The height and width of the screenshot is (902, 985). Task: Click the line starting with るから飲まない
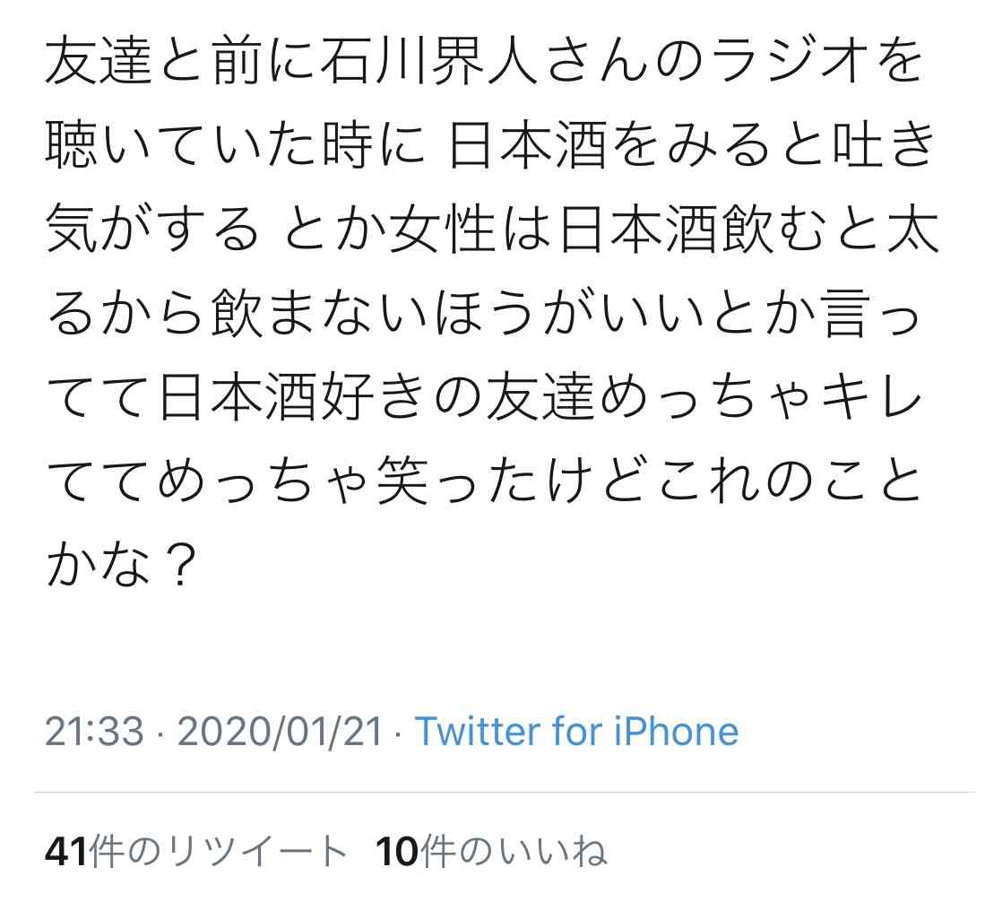484,312
